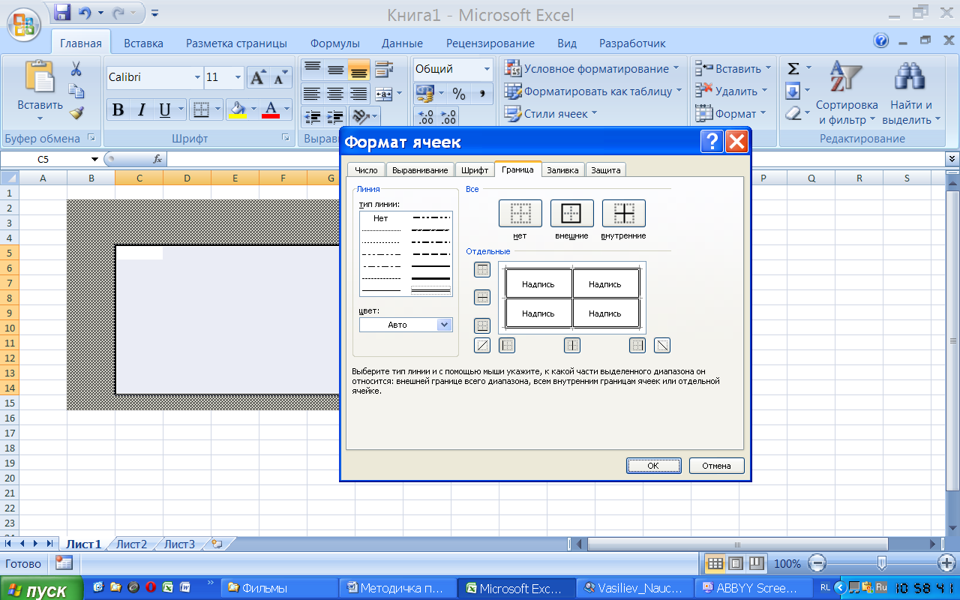Toggle the diagonal up border button
Viewport: 960px width, 600px height.
pyautogui.click(x=482, y=346)
